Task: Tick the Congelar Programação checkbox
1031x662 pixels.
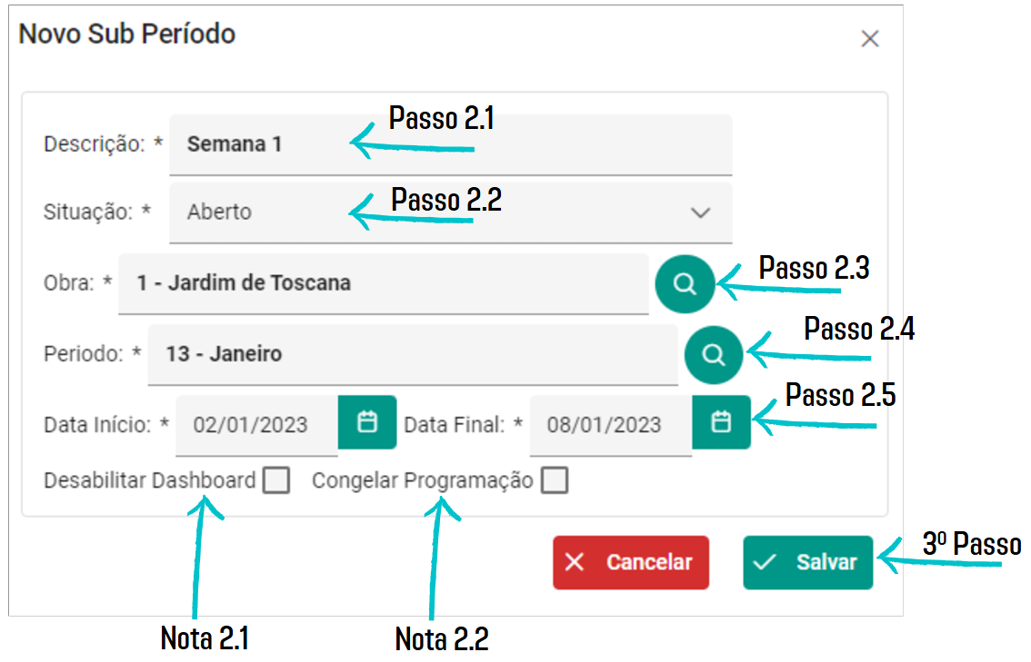Action: [555, 480]
